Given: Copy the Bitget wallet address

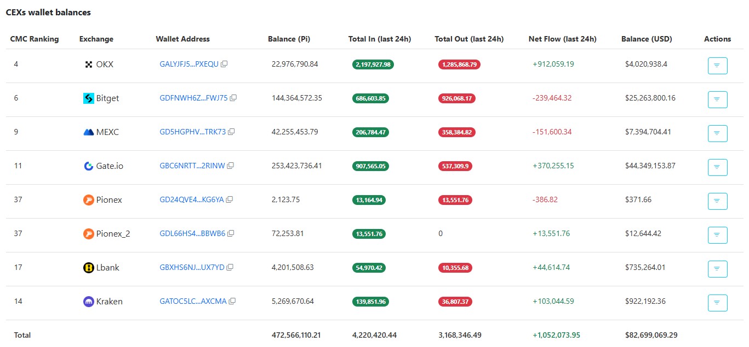Looking at the screenshot, I should point(233,98).
